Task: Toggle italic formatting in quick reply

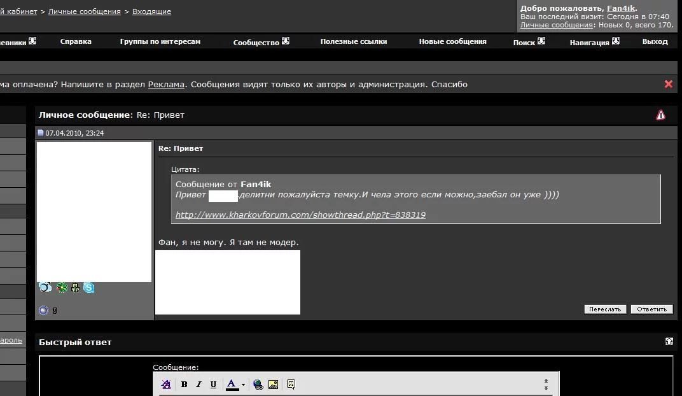Action: pyautogui.click(x=198, y=385)
